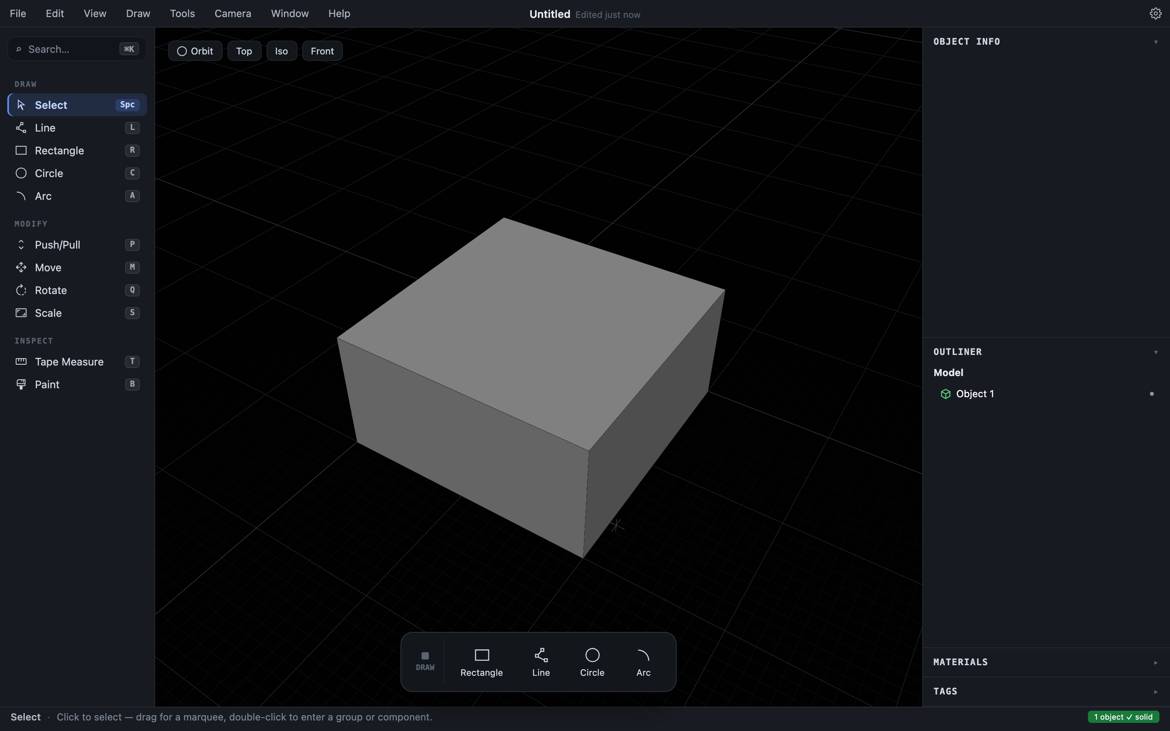Select Circle in the bottom draw toolbar
This screenshot has width=1170, height=731.
point(592,662)
